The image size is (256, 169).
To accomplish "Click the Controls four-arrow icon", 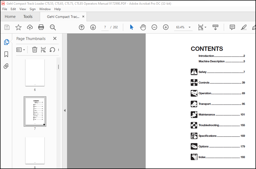I will (x=194, y=83).
